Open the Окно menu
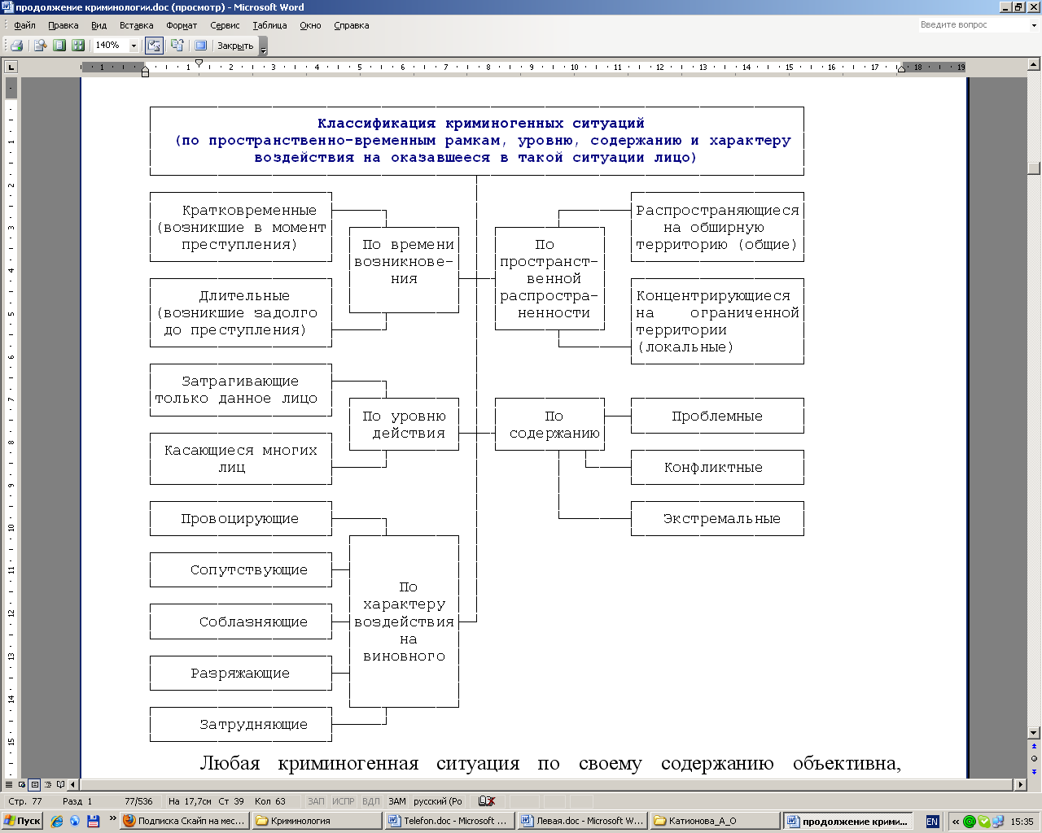The width and height of the screenshot is (1042, 833). click(310, 25)
